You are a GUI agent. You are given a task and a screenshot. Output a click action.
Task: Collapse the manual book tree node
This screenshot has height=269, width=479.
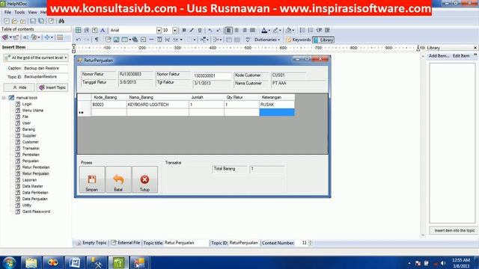[4, 98]
